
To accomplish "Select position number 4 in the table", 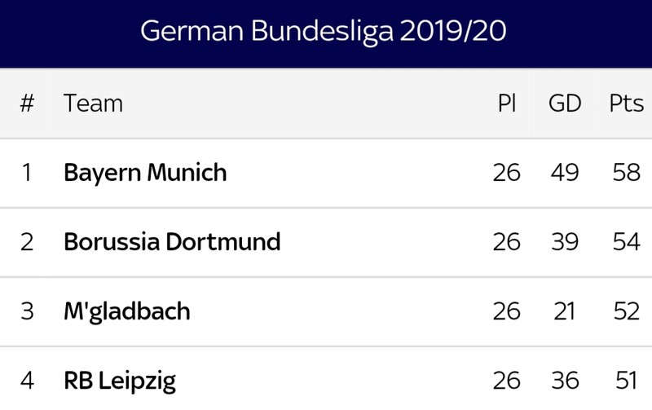I will coord(27,381).
